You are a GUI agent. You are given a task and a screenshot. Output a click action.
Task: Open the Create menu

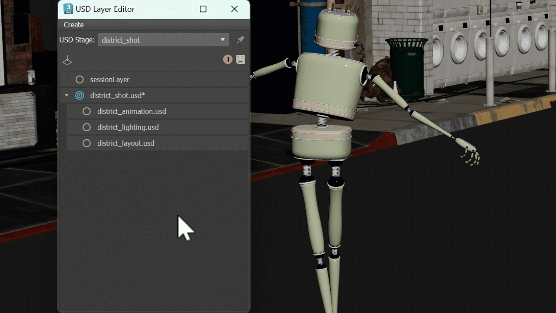point(74,25)
